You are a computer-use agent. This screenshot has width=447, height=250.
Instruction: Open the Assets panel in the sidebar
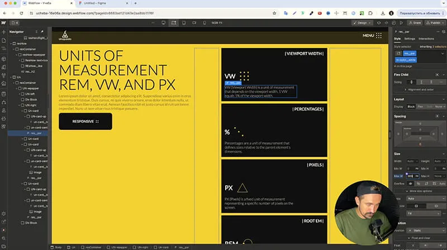[x=4, y=84]
